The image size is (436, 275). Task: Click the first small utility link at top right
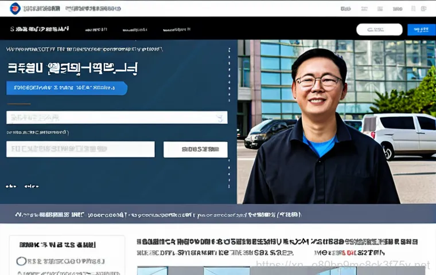[x=345, y=9]
